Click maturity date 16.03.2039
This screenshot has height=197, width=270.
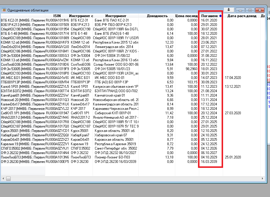coord(209,162)
